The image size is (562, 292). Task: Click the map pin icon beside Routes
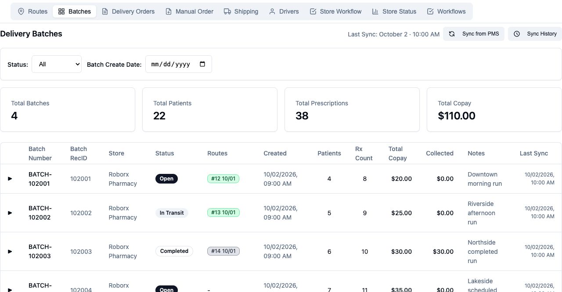pyautogui.click(x=21, y=11)
